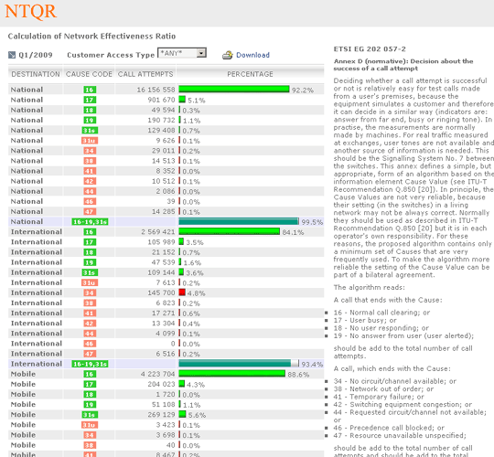Click the National 92.2% green bar

pyautogui.click(x=234, y=90)
